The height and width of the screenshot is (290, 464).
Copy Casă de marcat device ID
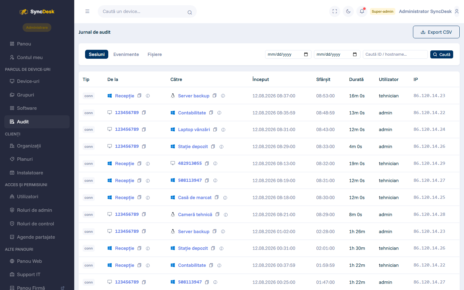(217, 197)
